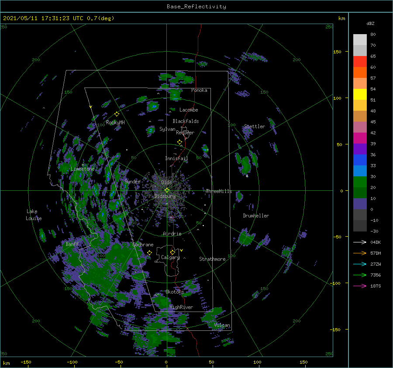Click the Stettler map label
This screenshot has width=393, height=368.
point(255,126)
